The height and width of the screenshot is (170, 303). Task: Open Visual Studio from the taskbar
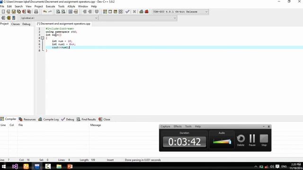[15, 166]
